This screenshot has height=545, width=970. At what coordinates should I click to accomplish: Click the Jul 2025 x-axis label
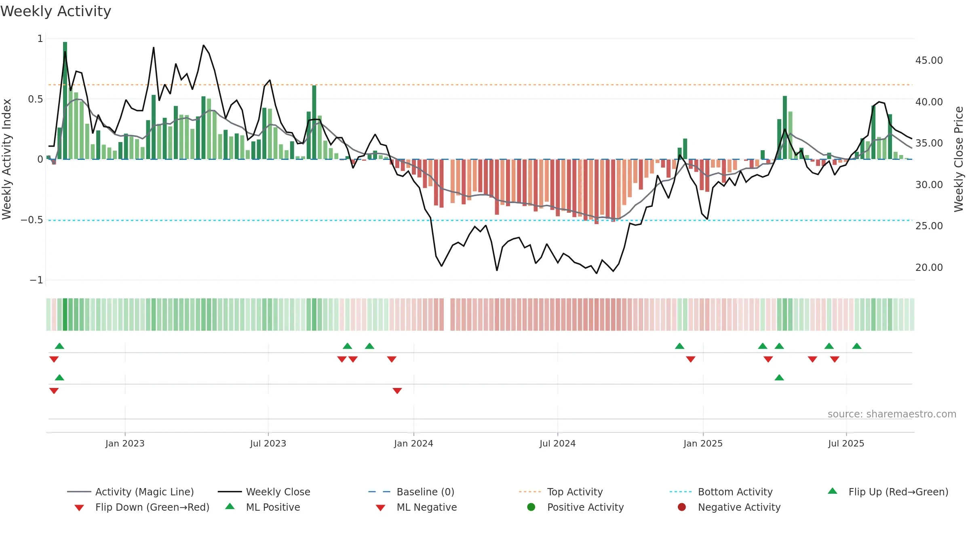coord(846,443)
